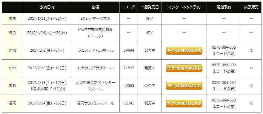Click L-code 54484 for Osaka

coord(129,50)
